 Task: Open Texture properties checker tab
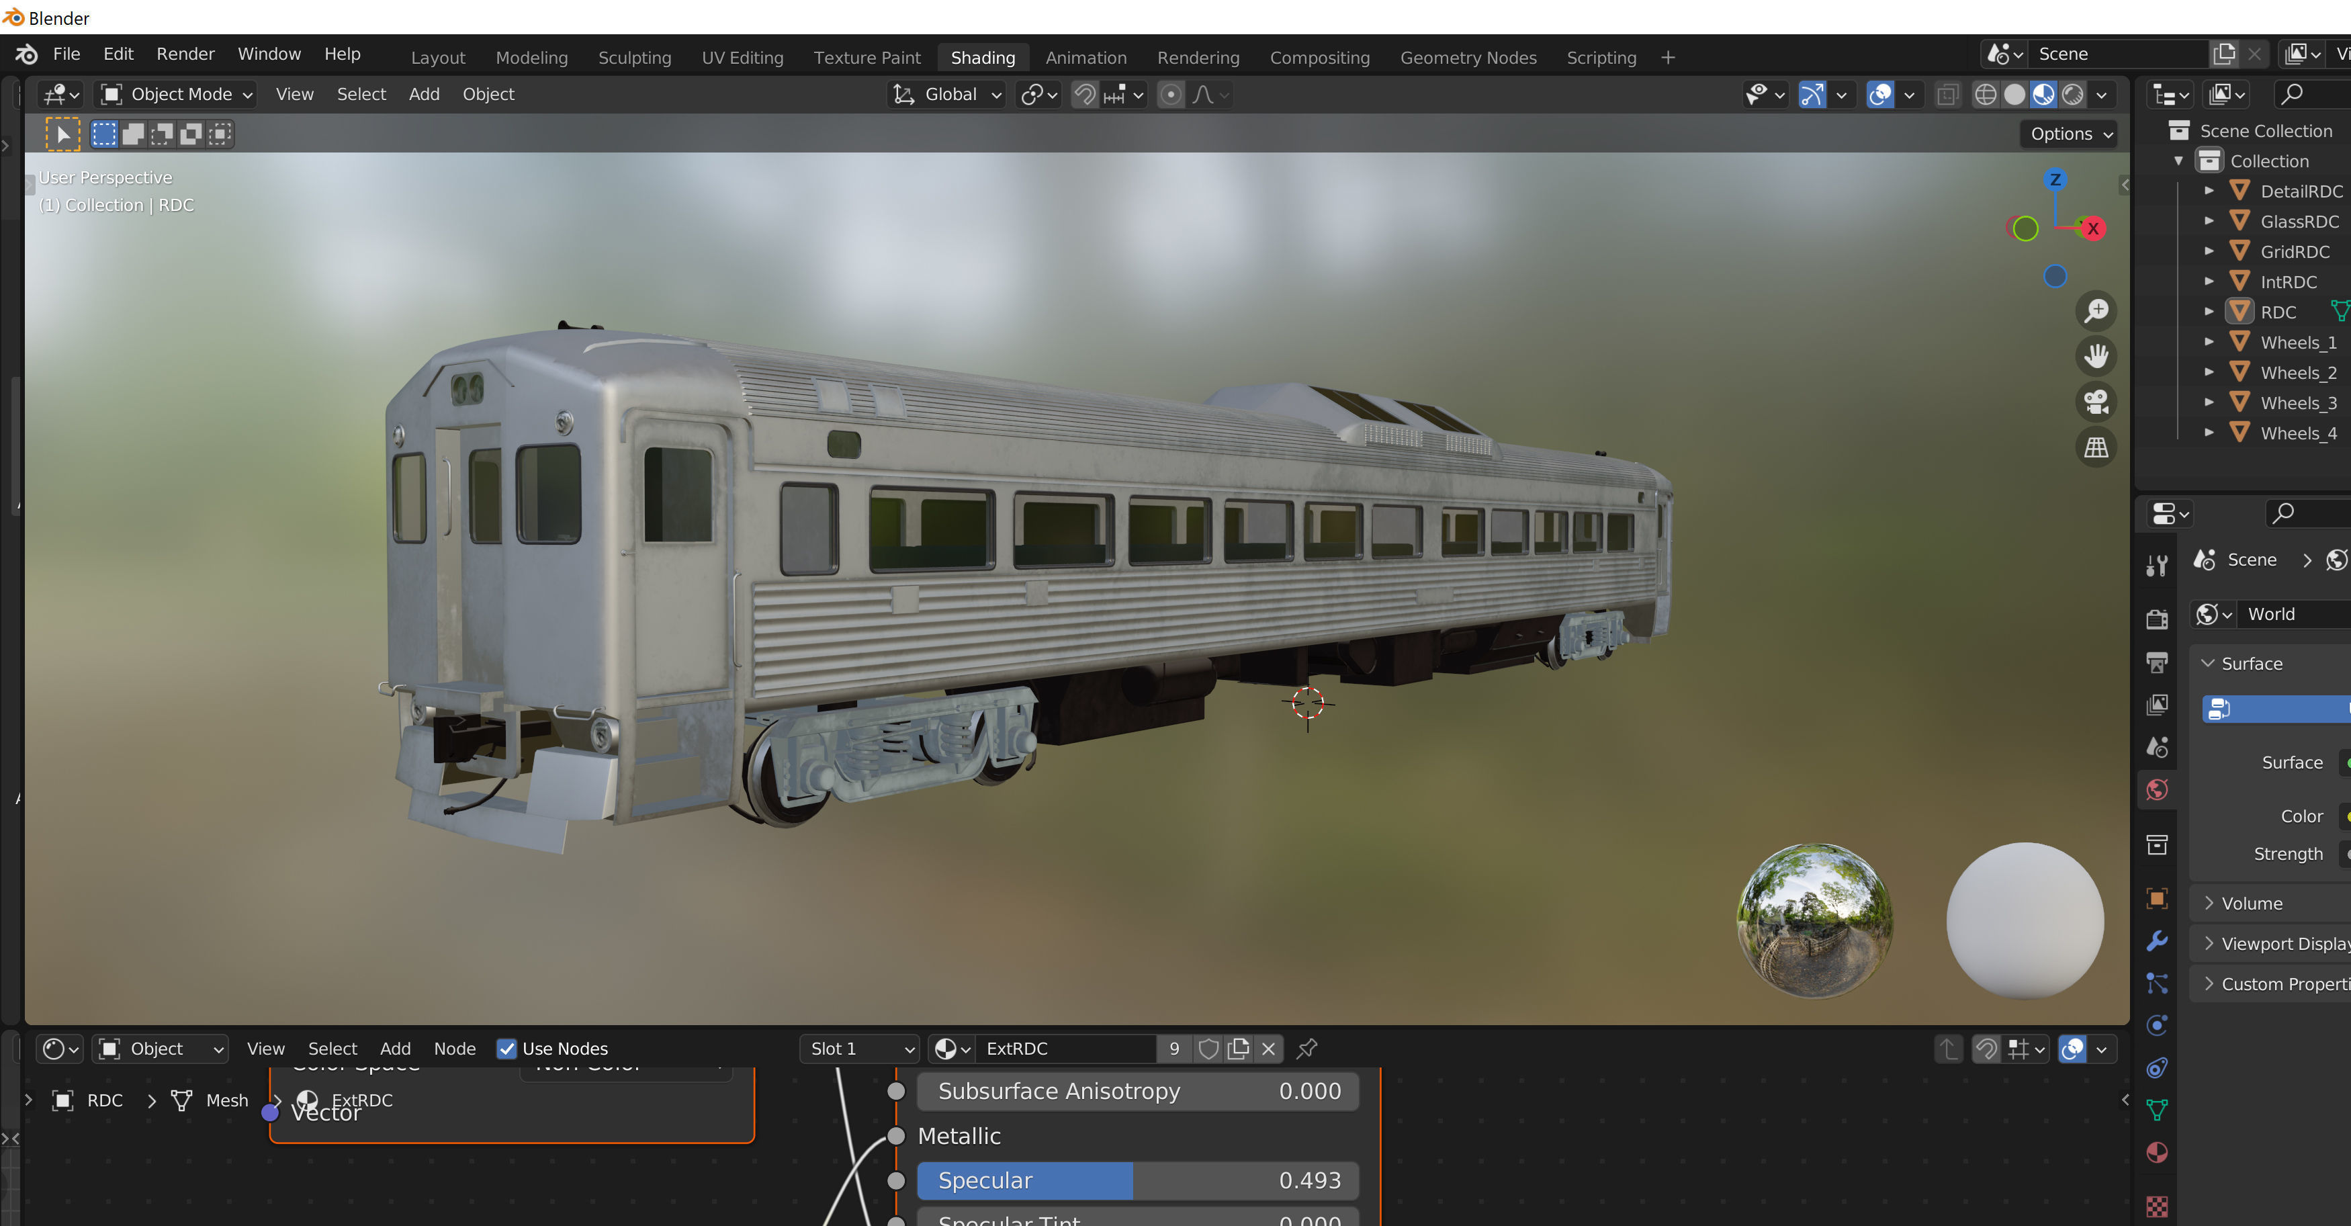tap(2158, 1207)
